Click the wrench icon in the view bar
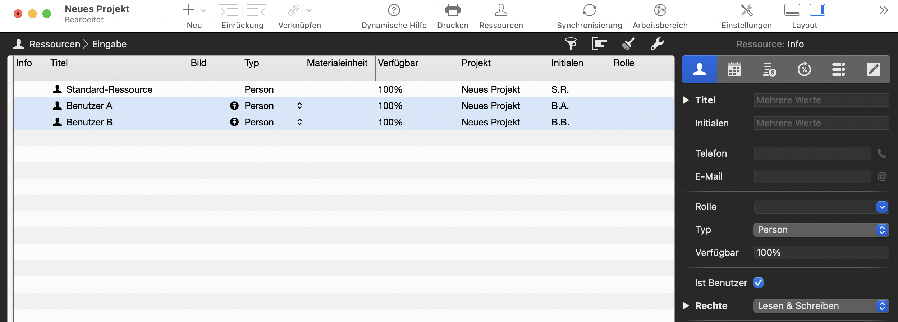The width and height of the screenshot is (898, 322). coord(657,44)
